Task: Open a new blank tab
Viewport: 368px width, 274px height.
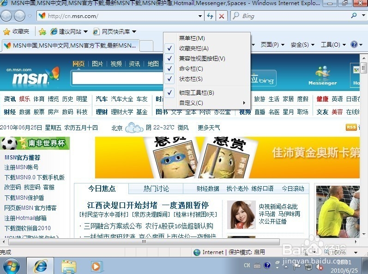Action: click(146, 46)
